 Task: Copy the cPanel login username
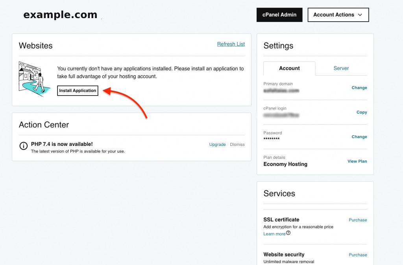point(361,112)
